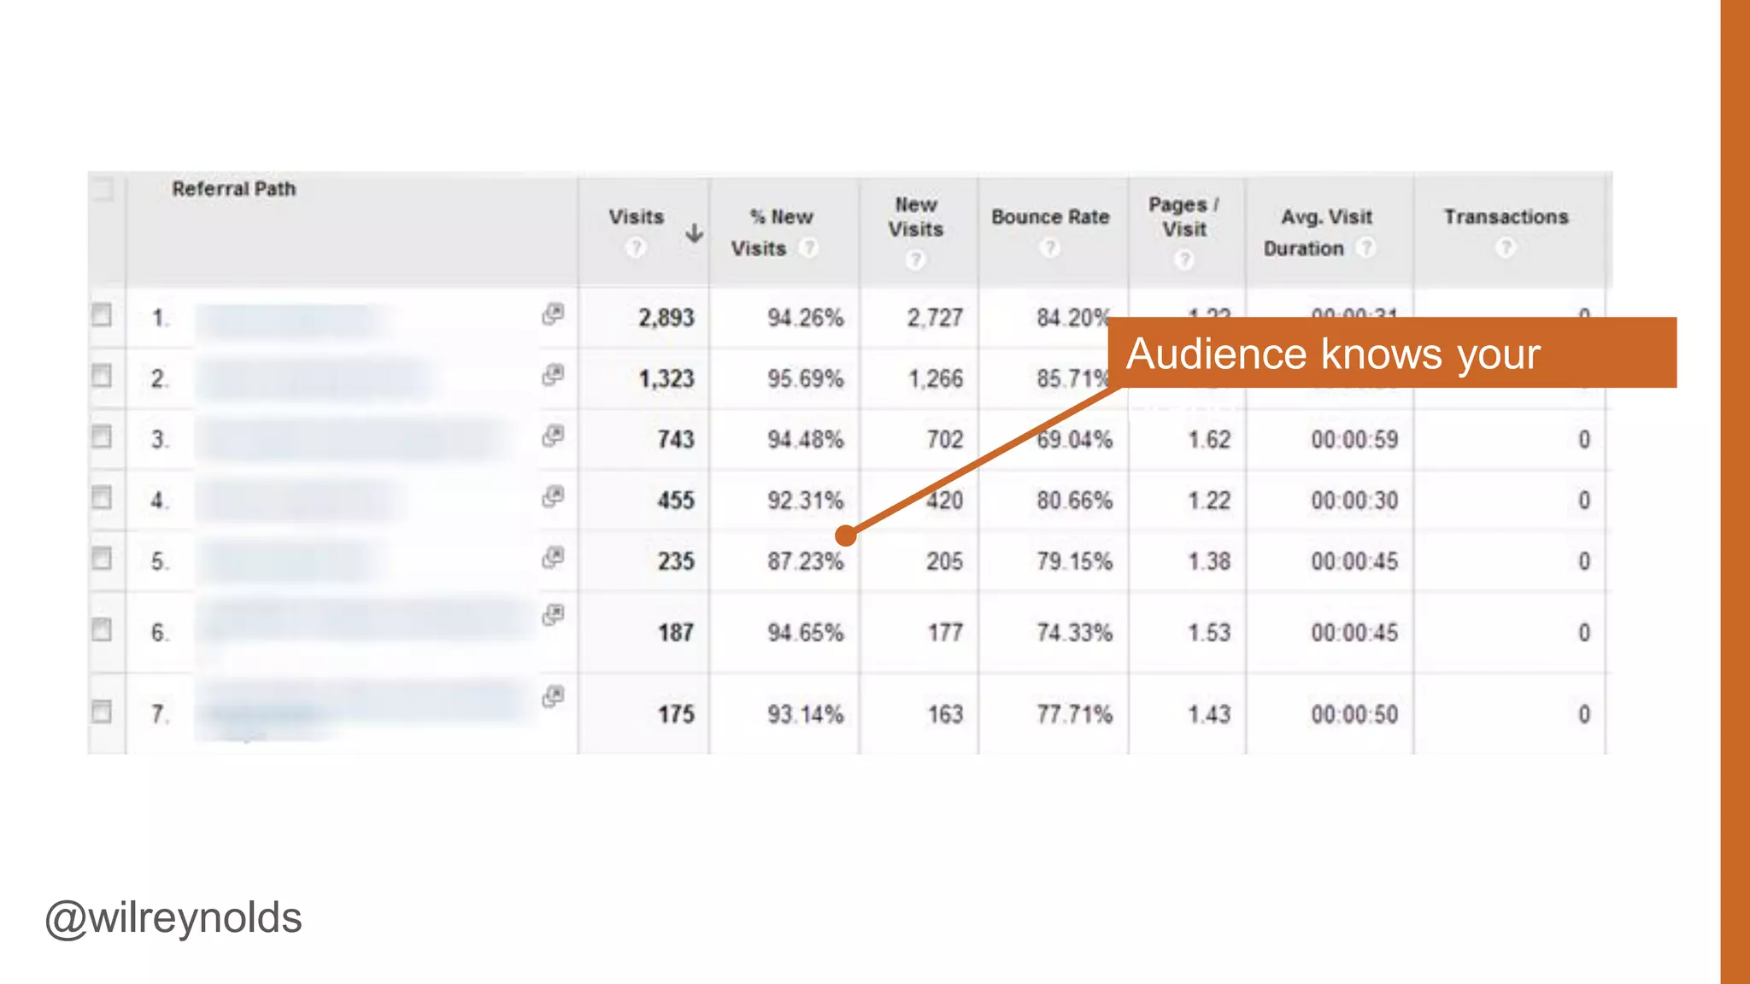The height and width of the screenshot is (984, 1750).
Task: Show help icon under Transactions header
Action: (x=1506, y=248)
